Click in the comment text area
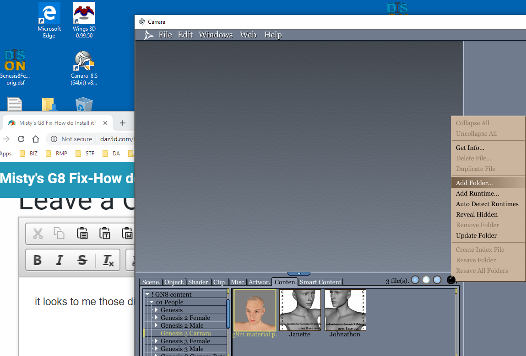 coord(77,317)
